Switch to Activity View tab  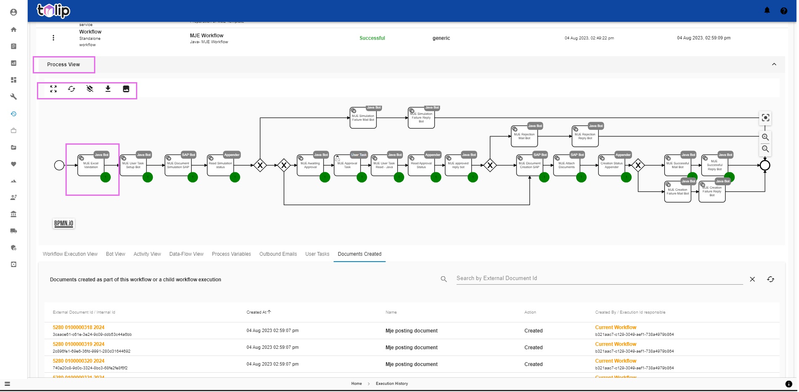pyautogui.click(x=147, y=254)
